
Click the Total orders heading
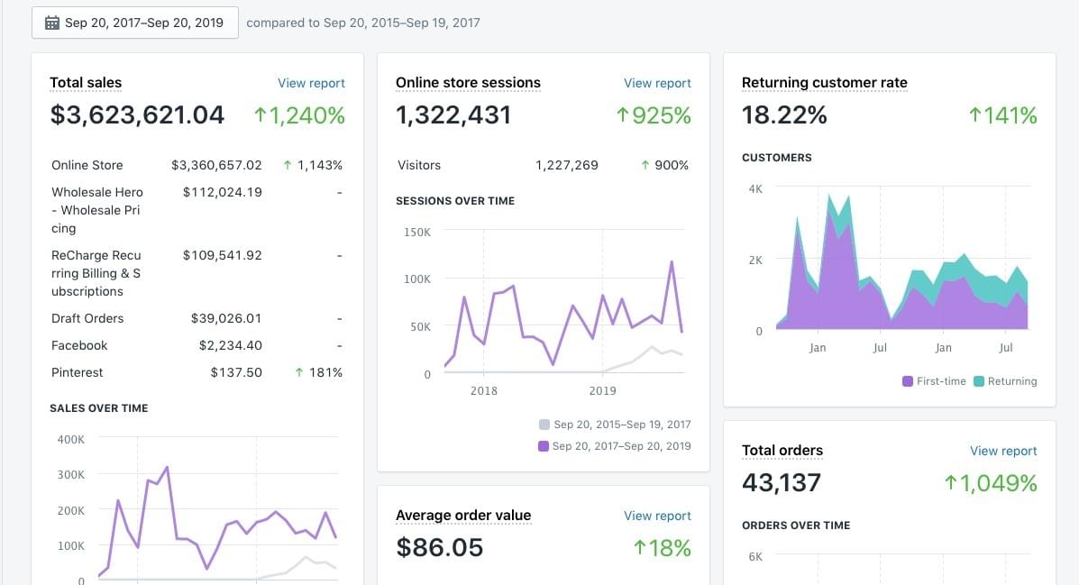(x=782, y=451)
